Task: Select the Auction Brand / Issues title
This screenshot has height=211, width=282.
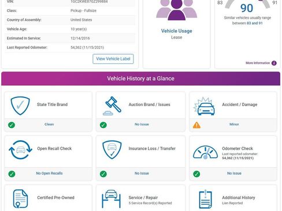Action: coord(150,104)
